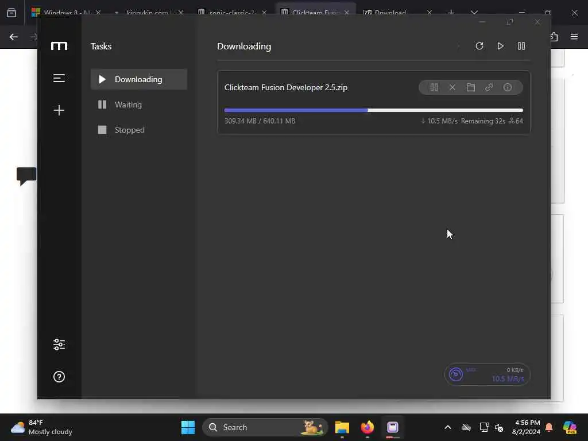Click the network tray icon

point(484,427)
